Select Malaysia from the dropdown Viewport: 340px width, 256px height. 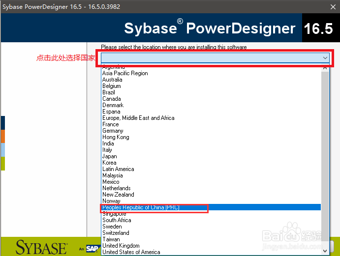212,175
